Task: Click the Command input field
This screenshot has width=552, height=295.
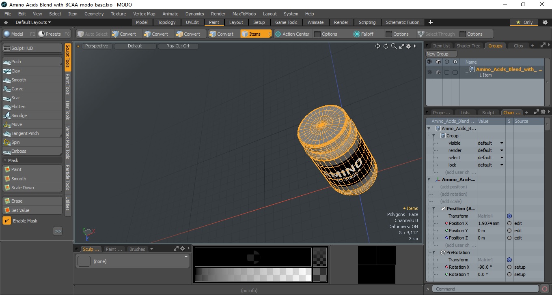Action: 486,289
